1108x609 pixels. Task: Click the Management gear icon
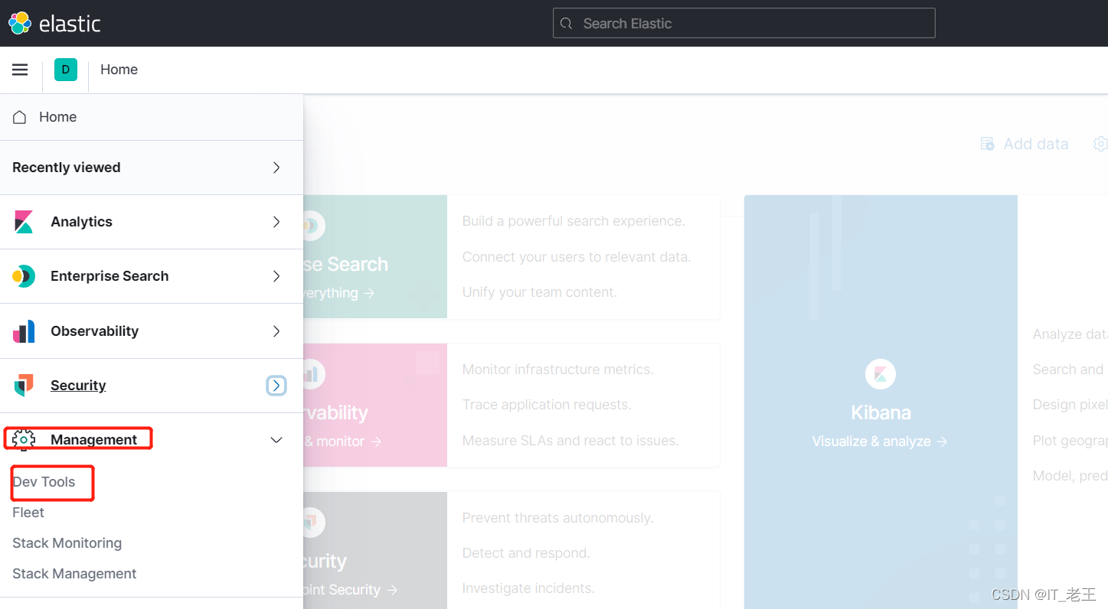pos(24,439)
